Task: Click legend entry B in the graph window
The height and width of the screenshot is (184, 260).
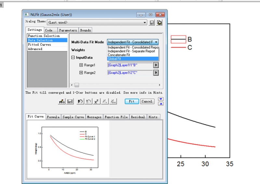Action: click(181, 39)
